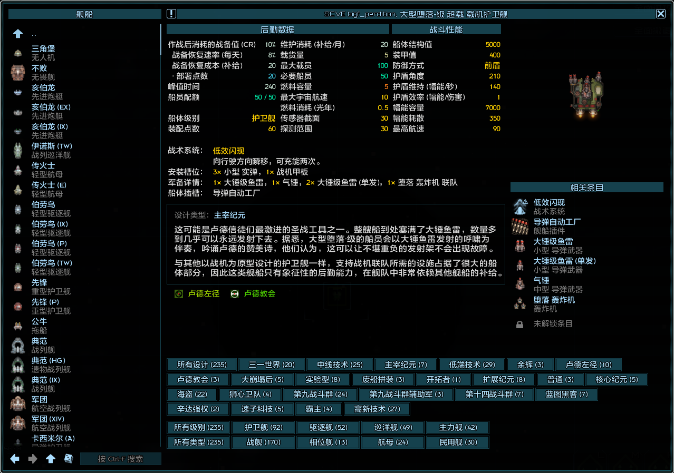Click the 卢德教会 faction link
Screen dimensions: 674x473
(x=259, y=294)
